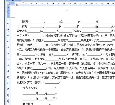Click the text '5.此协议一式三份'

[38, 77]
